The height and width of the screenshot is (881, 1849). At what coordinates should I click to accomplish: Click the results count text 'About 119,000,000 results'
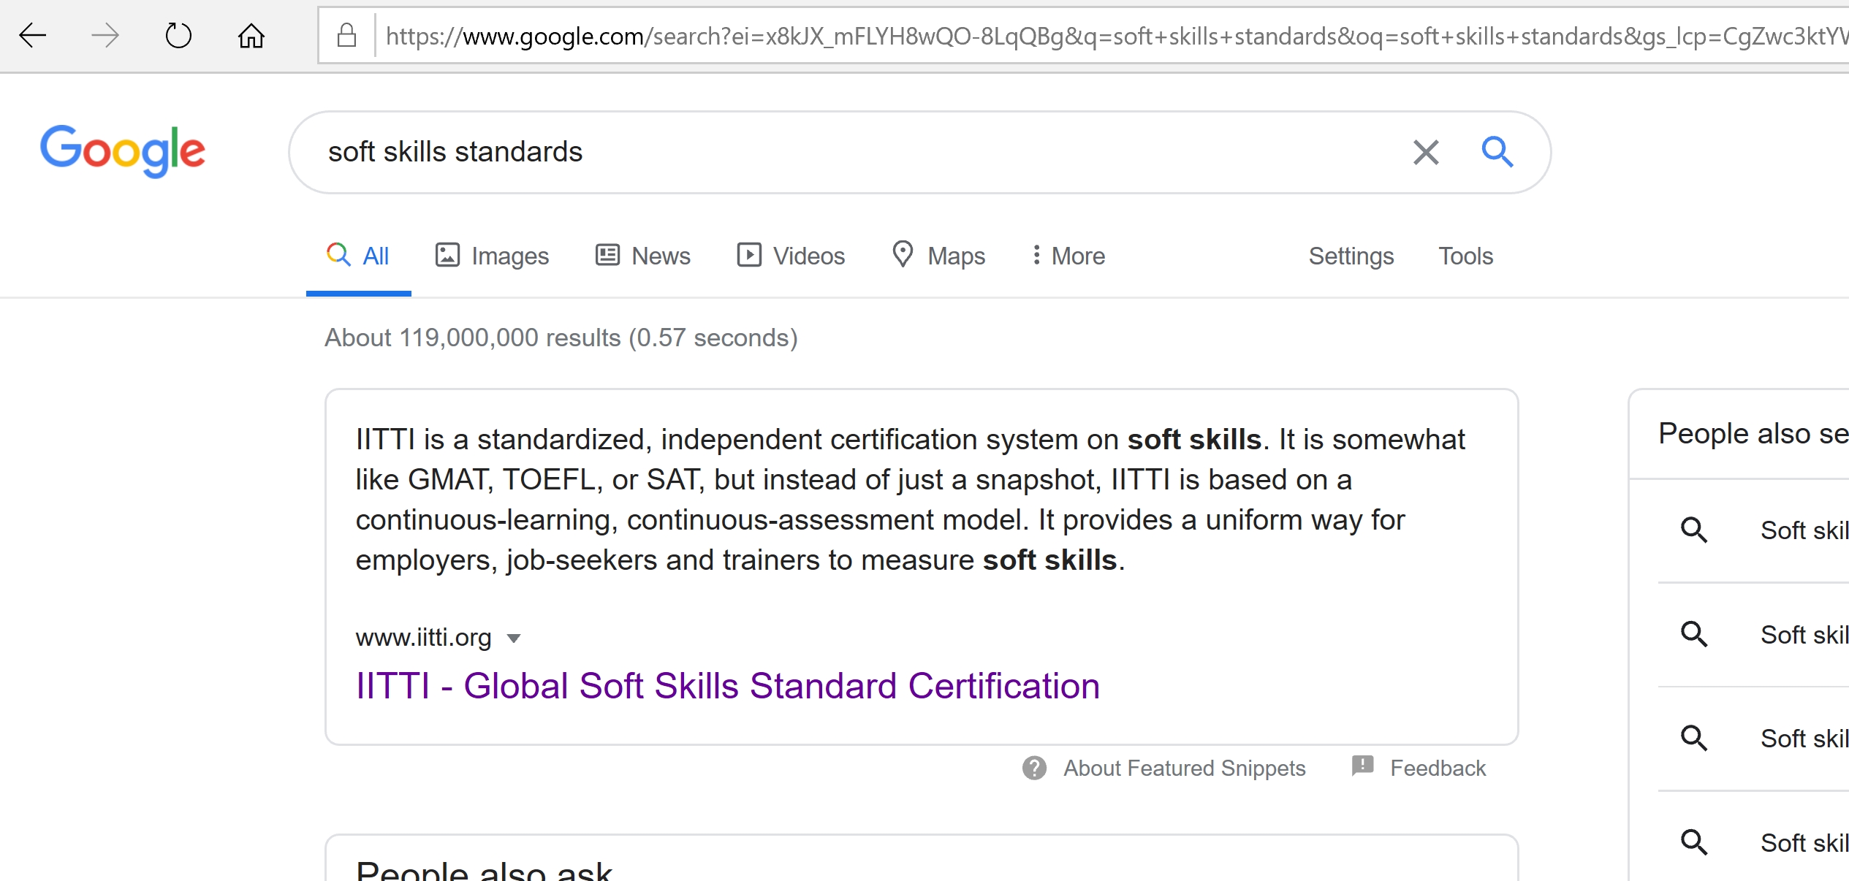click(472, 337)
